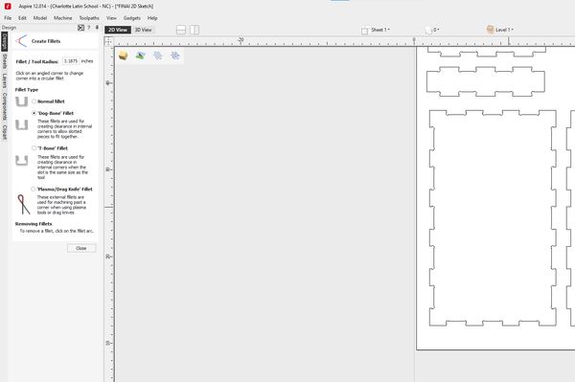The width and height of the screenshot is (575, 382).
Task: Close the Create Fillets form
Action: (x=81, y=248)
